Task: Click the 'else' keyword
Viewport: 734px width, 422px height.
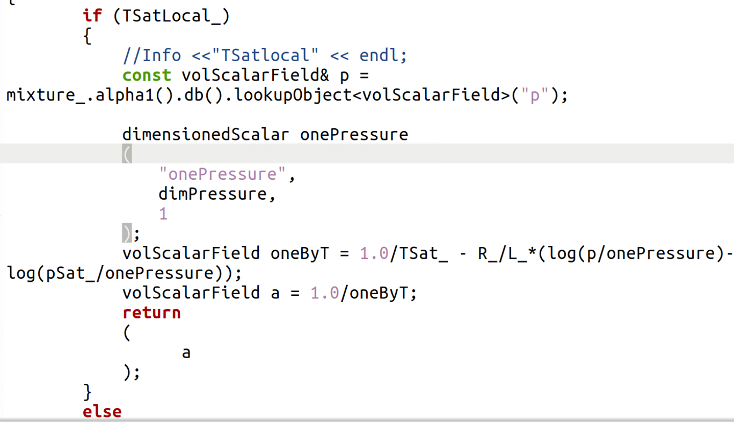Action: click(x=102, y=412)
